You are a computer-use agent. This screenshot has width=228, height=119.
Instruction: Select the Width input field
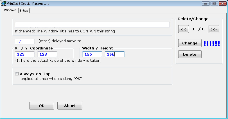[x=92, y=54]
